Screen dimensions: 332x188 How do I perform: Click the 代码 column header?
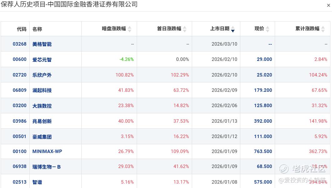pyautogui.click(x=22, y=29)
